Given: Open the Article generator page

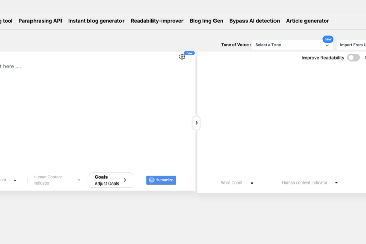Looking at the screenshot, I should (x=307, y=21).
